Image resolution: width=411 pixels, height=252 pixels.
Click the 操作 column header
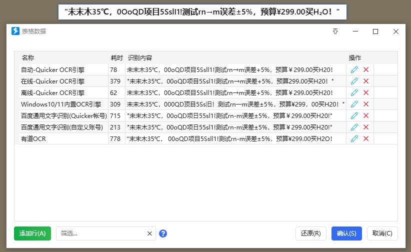coord(355,57)
